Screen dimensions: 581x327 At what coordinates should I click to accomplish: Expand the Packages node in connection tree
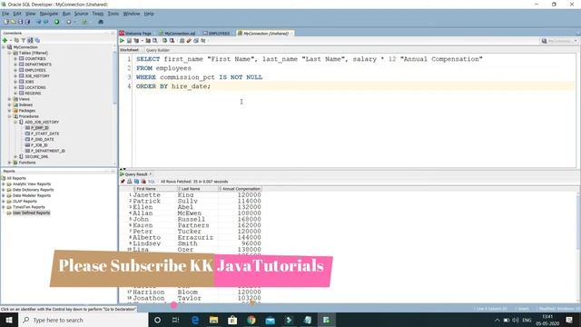pyautogui.click(x=10, y=111)
